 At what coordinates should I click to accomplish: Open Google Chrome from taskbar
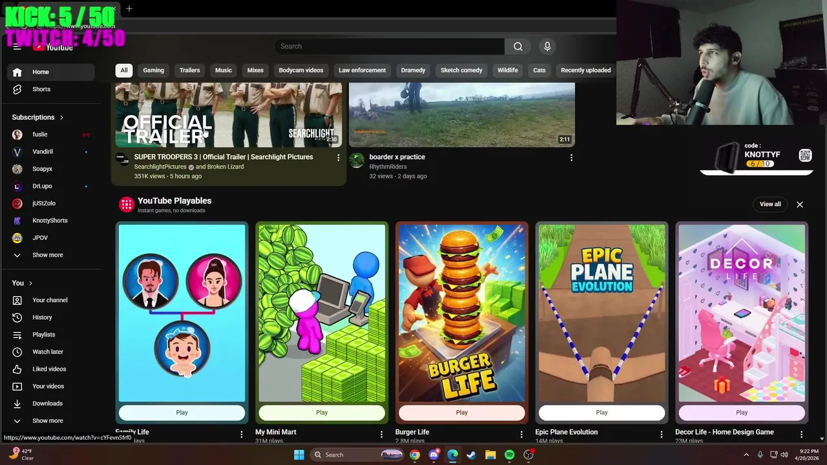[x=415, y=455]
